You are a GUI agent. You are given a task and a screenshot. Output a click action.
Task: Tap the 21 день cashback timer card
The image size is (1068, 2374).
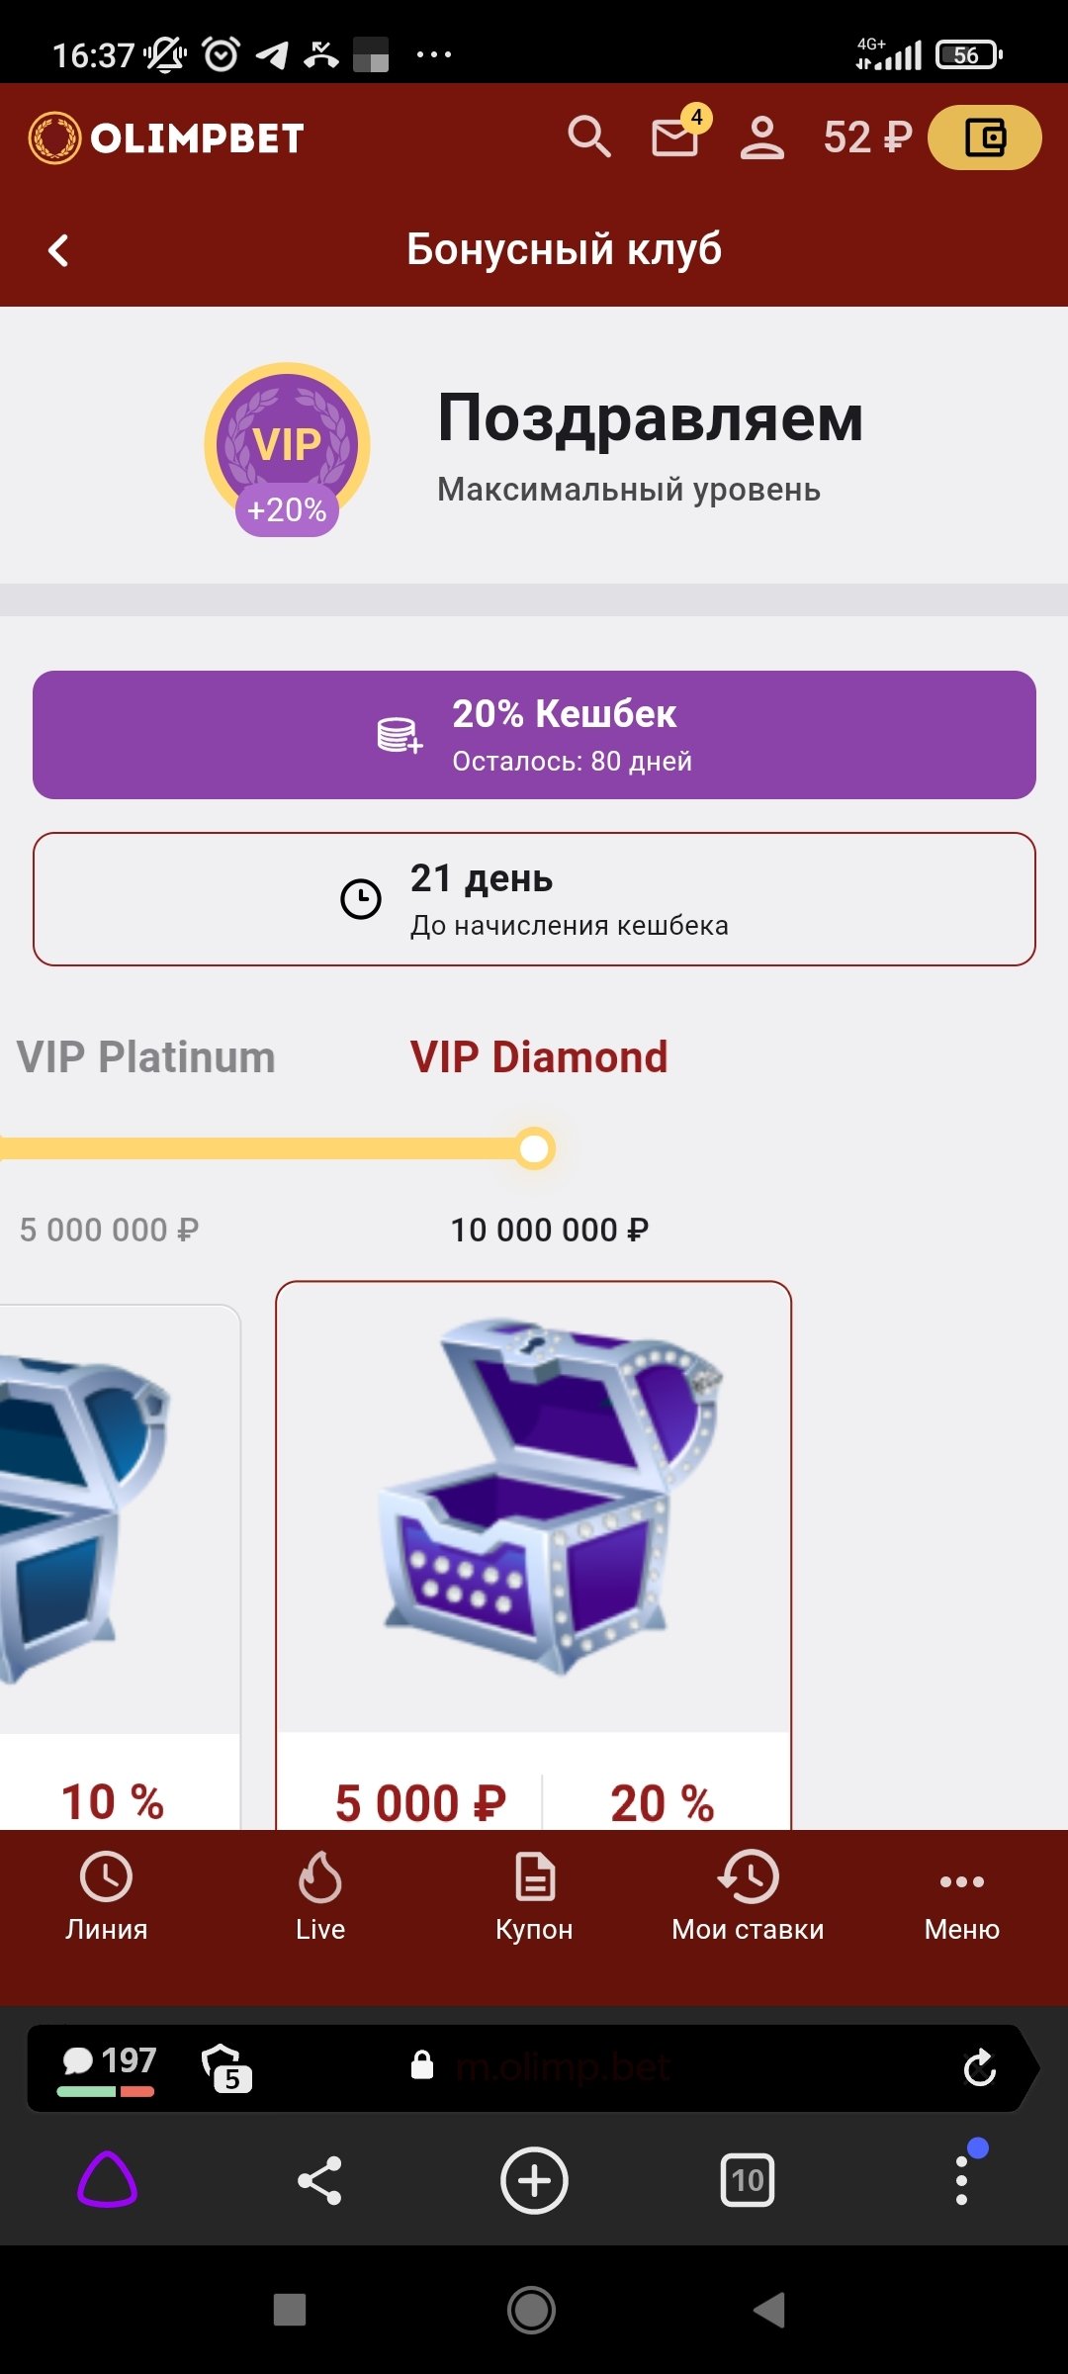[x=534, y=899]
